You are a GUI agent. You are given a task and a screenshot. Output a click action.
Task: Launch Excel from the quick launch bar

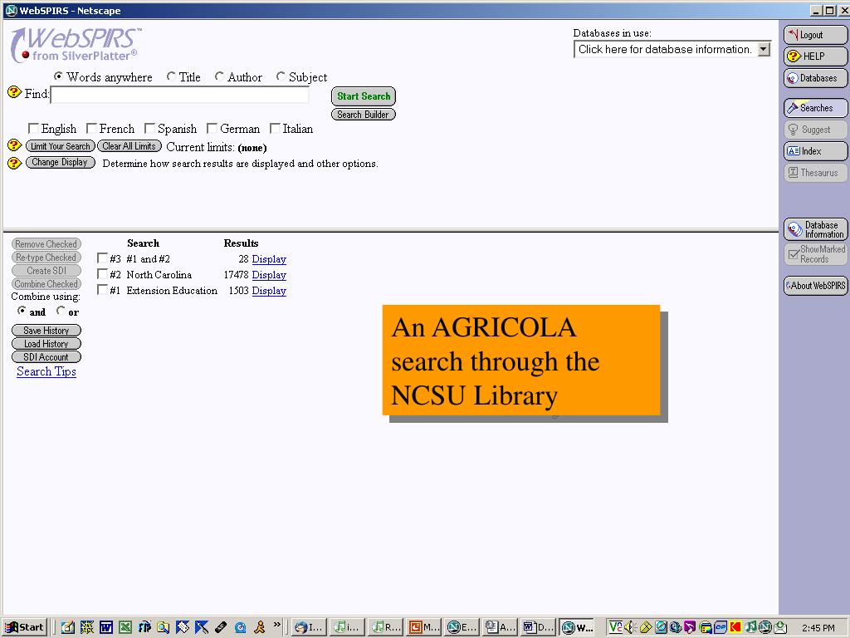coord(125,627)
